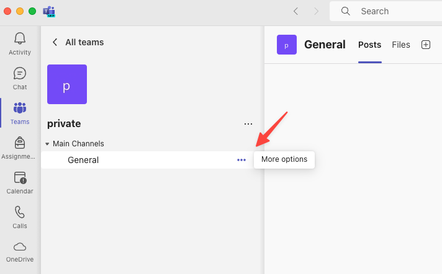Open Assignments in the sidebar
Viewport: 442px width, 274px height.
click(x=20, y=143)
